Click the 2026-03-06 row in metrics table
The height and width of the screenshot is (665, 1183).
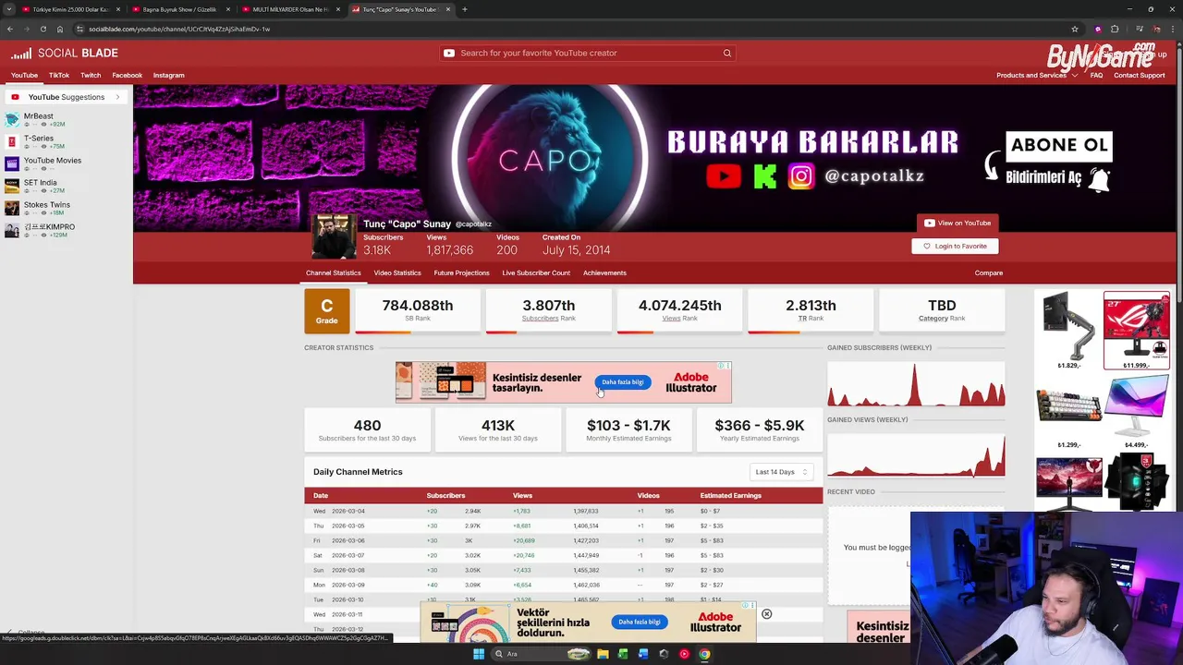coord(563,540)
